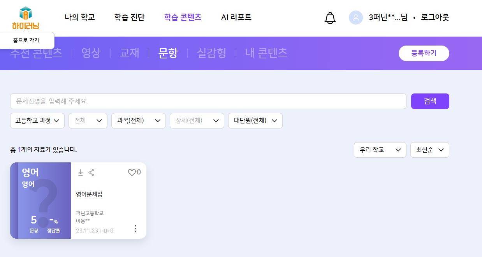This screenshot has height=257, width=482.
Task: Click the 등록하기 button
Action: [424, 53]
